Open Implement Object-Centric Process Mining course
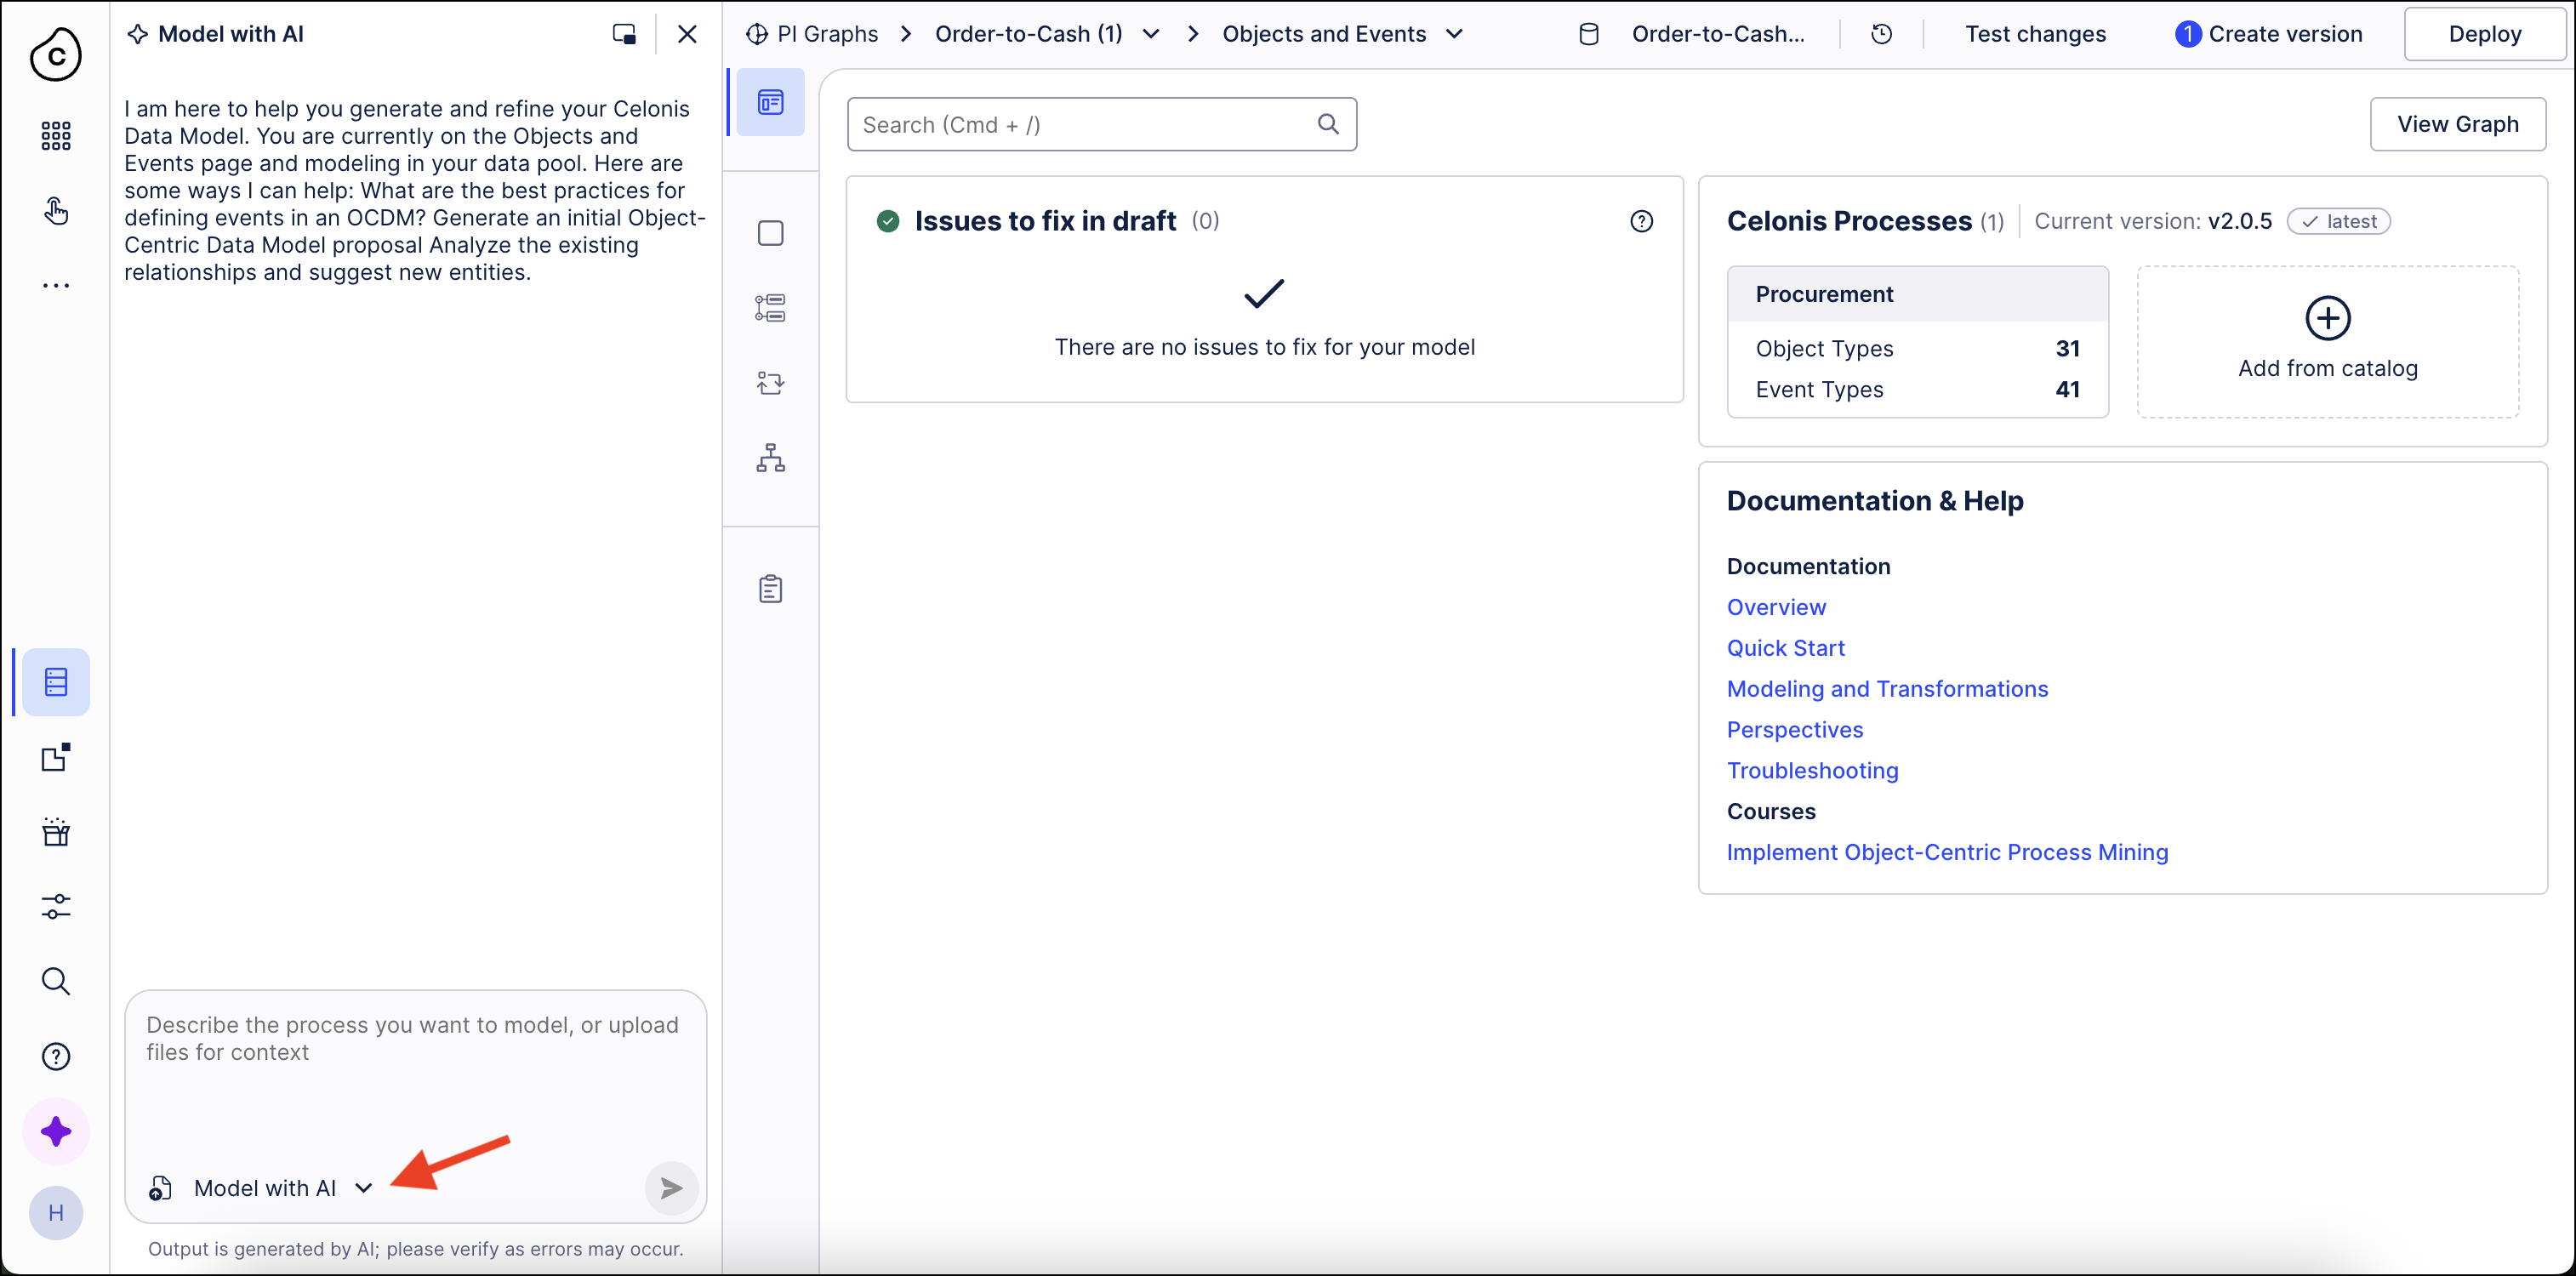2576x1276 pixels. pos(1947,852)
